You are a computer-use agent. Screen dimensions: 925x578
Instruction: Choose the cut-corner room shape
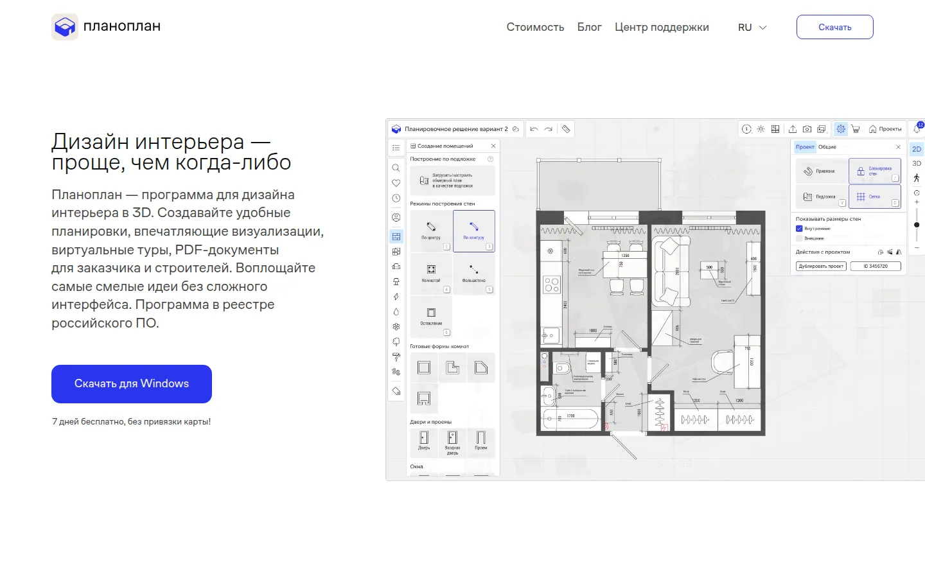(481, 368)
